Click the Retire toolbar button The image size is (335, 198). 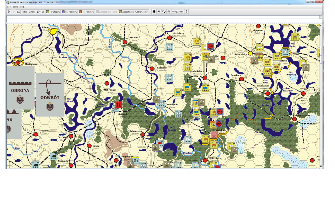pyautogui.click(x=24, y=12)
